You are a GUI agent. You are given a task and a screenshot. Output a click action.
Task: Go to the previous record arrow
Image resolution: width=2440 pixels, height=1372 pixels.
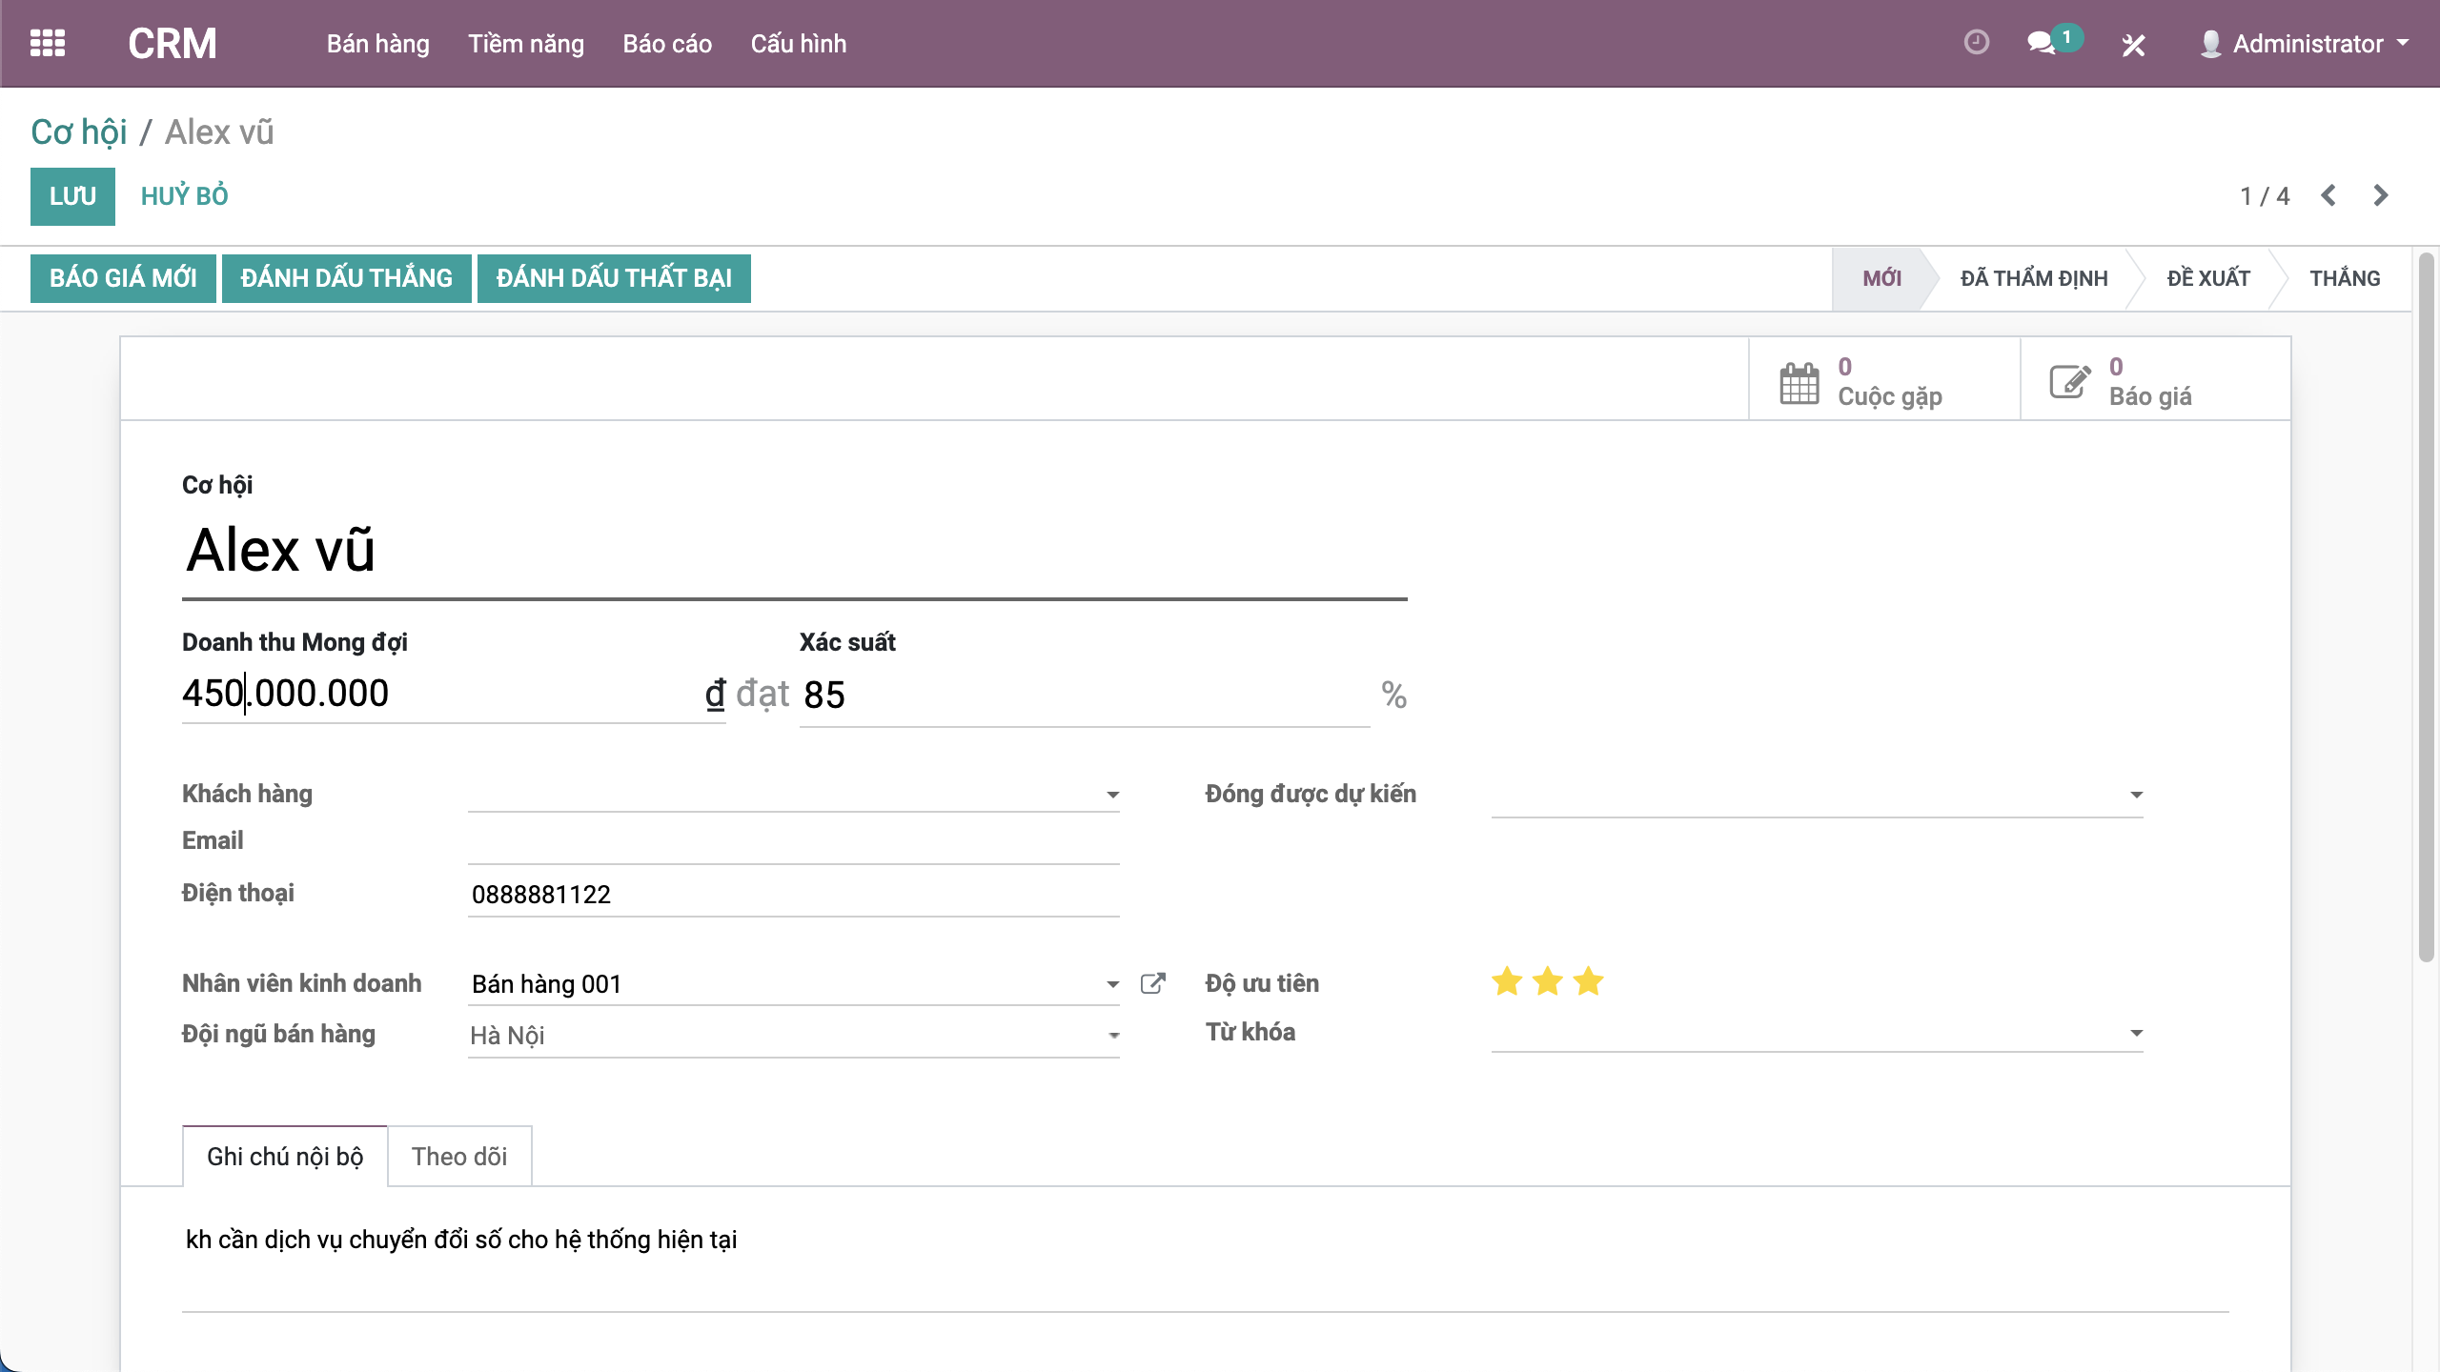point(2328,195)
